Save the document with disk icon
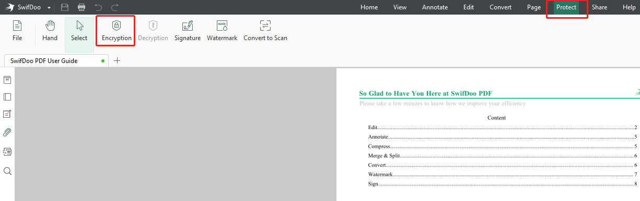This screenshot has width=640, height=201. tap(65, 7)
